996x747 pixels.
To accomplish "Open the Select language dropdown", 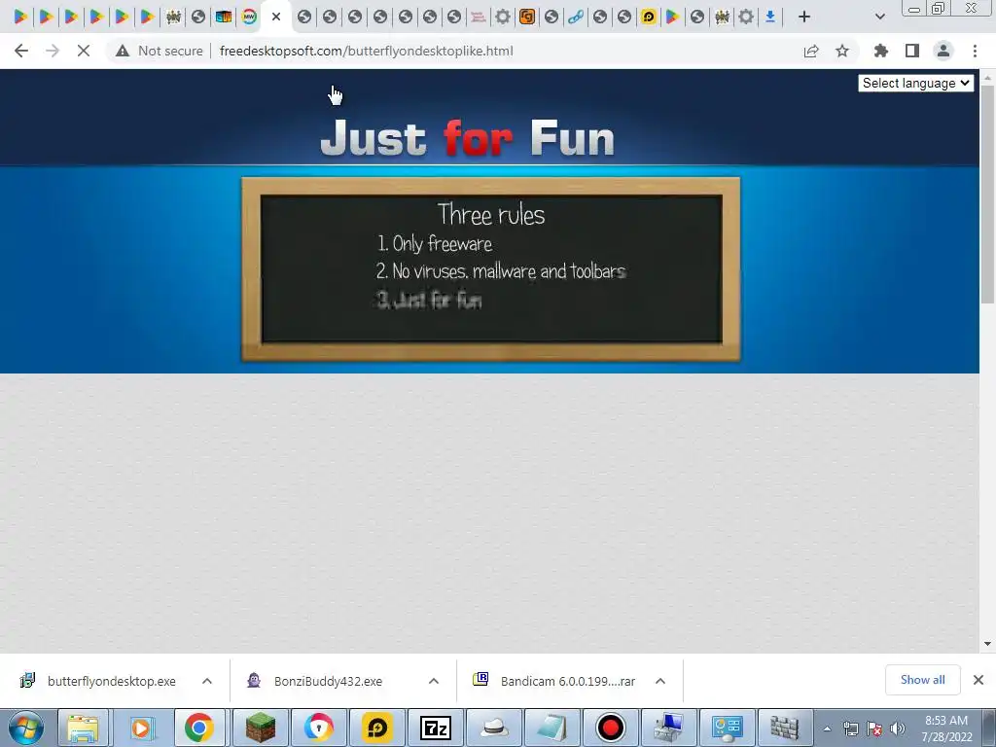I will click(915, 84).
